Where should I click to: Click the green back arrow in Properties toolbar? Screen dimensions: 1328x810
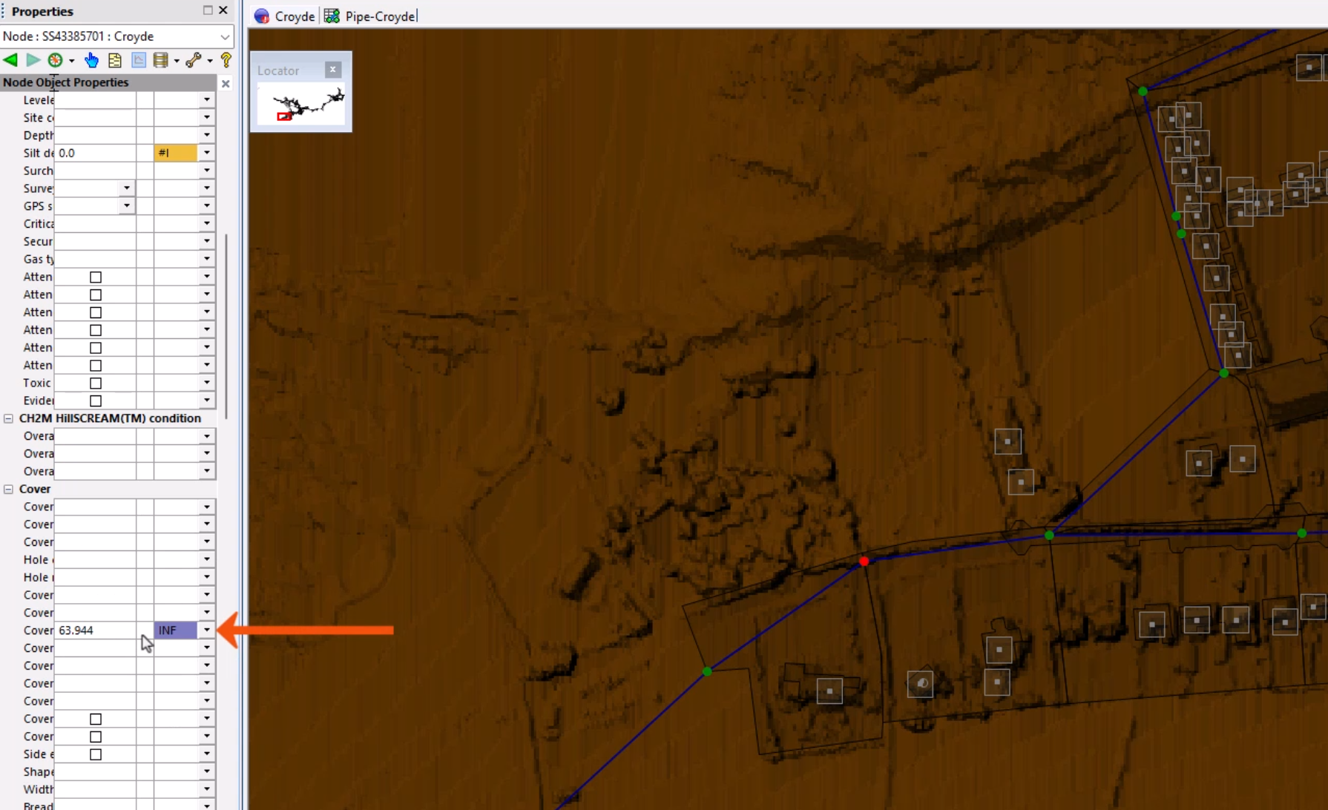pyautogui.click(x=10, y=60)
